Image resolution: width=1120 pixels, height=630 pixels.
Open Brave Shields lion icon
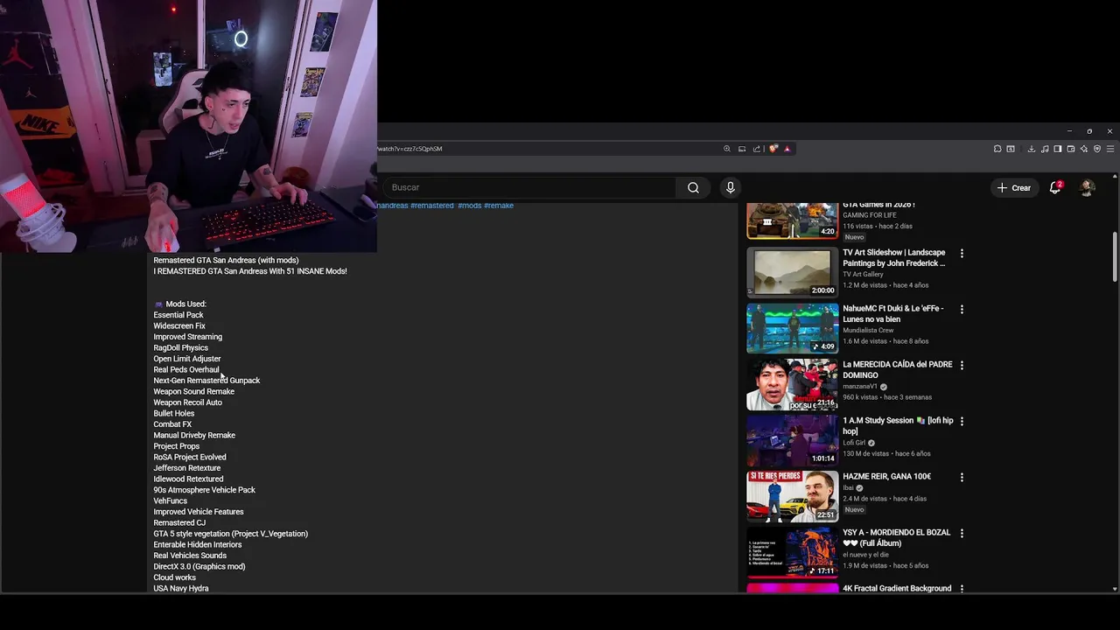(773, 149)
